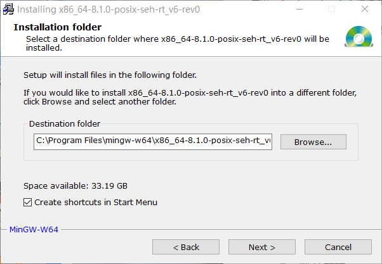Click the "click Browse and select another folder" instruction
The height and width of the screenshot is (264, 382).
pyautogui.click(x=100, y=101)
